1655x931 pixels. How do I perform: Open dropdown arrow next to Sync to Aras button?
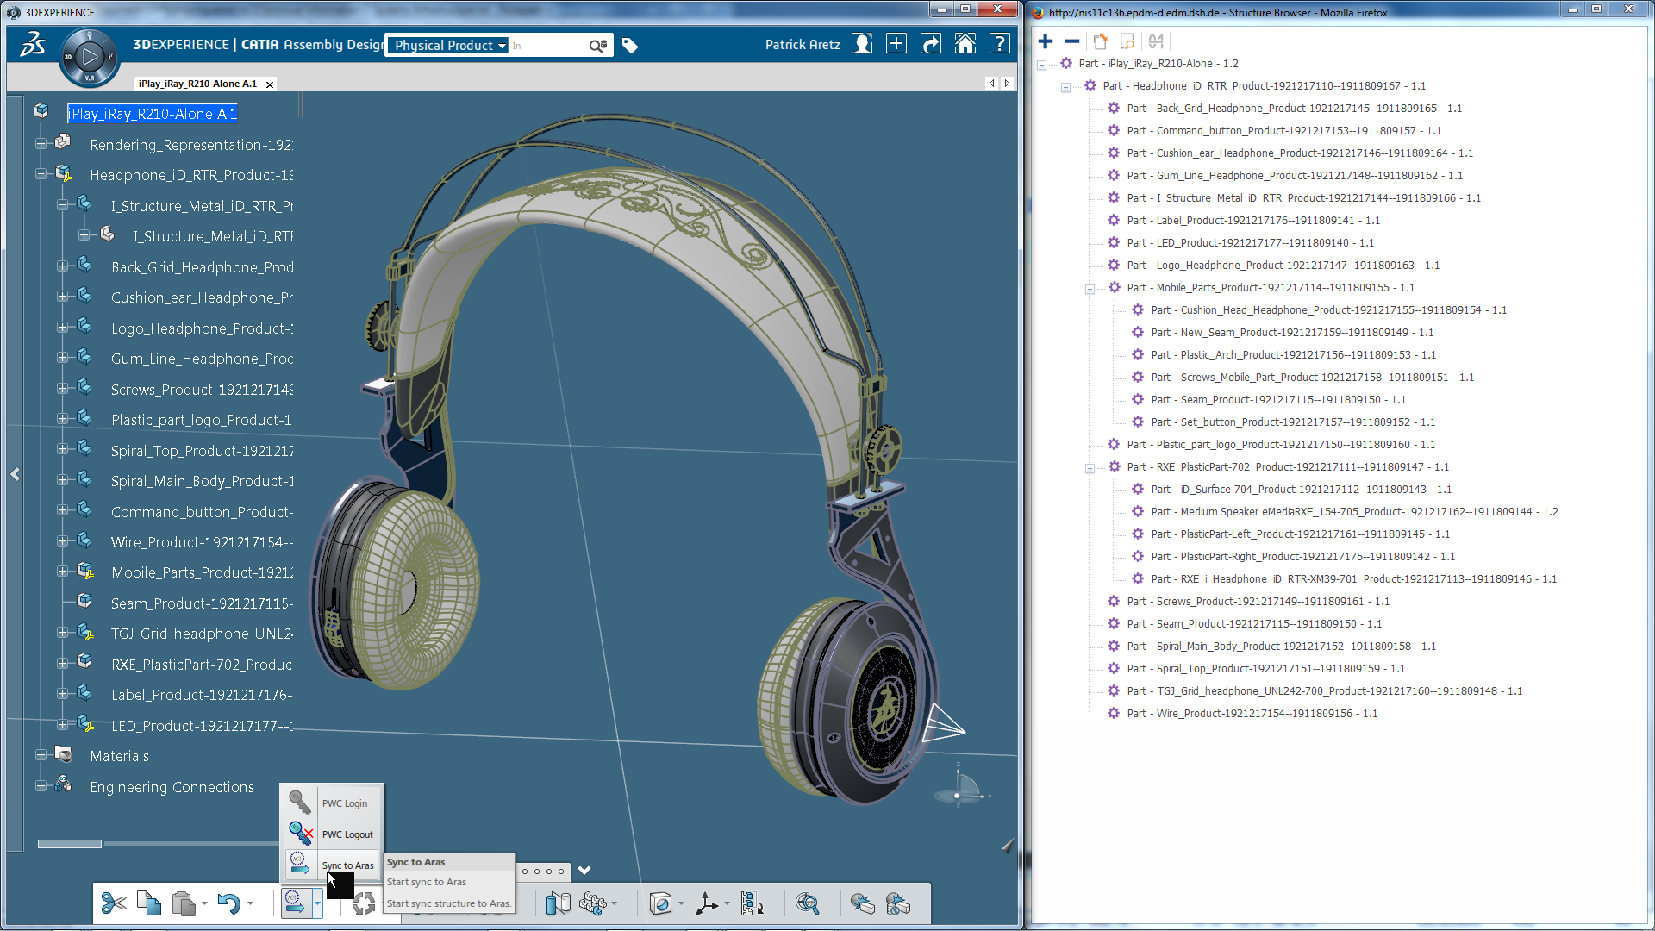click(318, 903)
